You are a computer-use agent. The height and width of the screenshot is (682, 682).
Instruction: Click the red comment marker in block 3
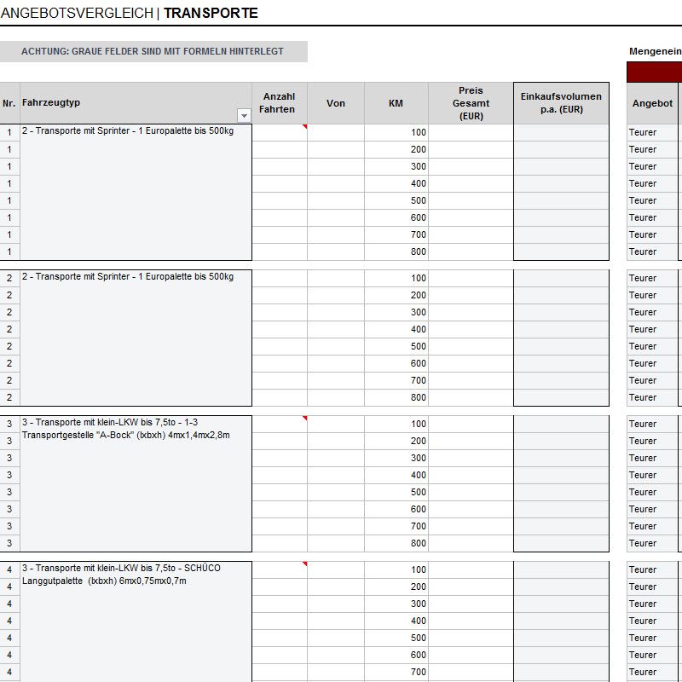point(304,419)
